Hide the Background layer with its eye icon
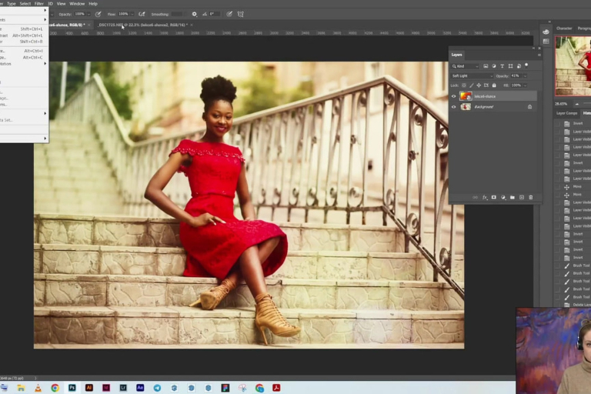 pos(454,107)
